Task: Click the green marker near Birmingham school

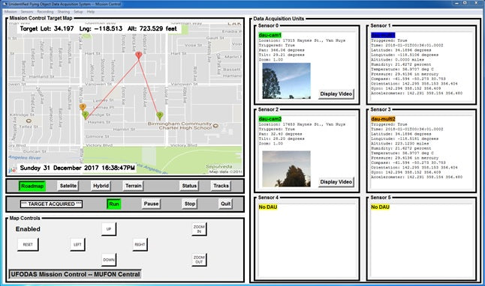Action: tap(160, 116)
